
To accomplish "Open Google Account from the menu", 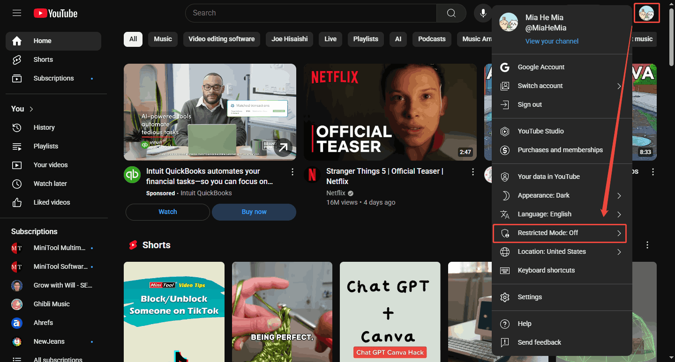I will pyautogui.click(x=562, y=67).
